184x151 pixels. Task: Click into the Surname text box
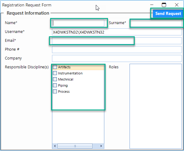(156, 23)
